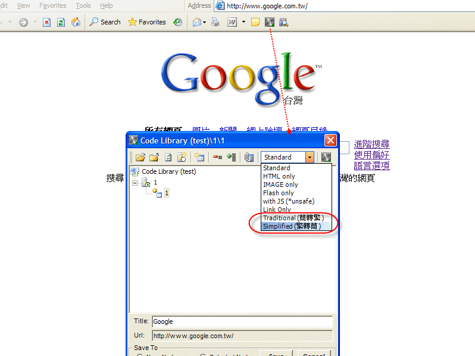Choose Standard from the dropdown list
This screenshot has height=356, width=475.
[x=296, y=168]
